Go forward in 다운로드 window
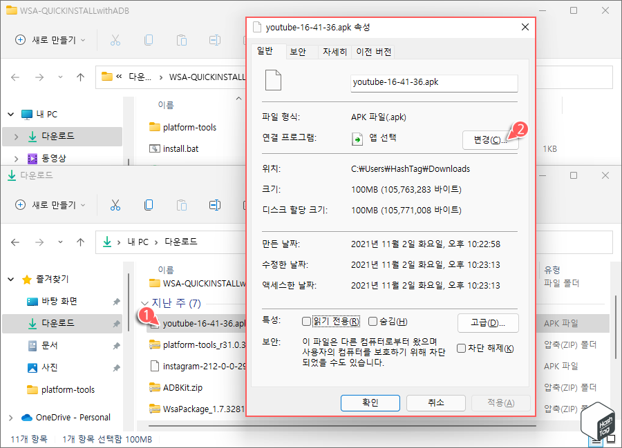622x448 pixels. pos(39,242)
